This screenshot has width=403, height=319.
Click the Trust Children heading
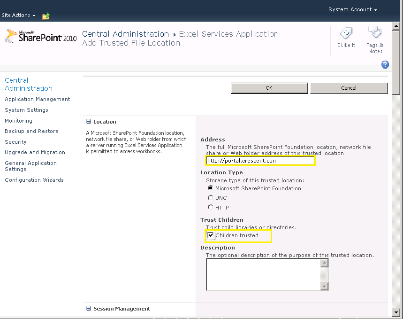pyautogui.click(x=222, y=220)
